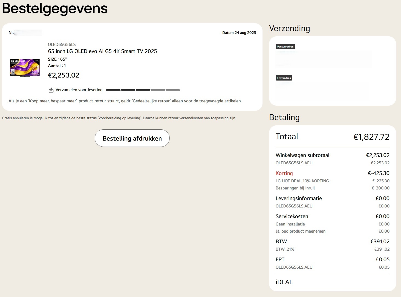The width and height of the screenshot is (401, 297).
Task: Open the "65 inch LG OLED evo AI G5 4K Smart TV 2025" title
Action: (102, 51)
